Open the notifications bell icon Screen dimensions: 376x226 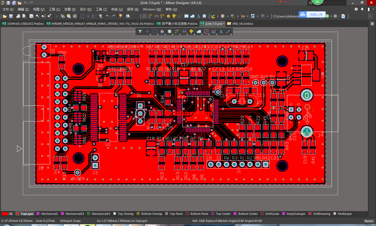click(x=362, y=9)
